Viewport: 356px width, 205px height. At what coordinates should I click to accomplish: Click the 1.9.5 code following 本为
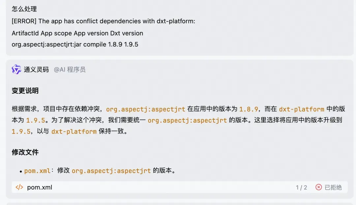click(x=35, y=120)
